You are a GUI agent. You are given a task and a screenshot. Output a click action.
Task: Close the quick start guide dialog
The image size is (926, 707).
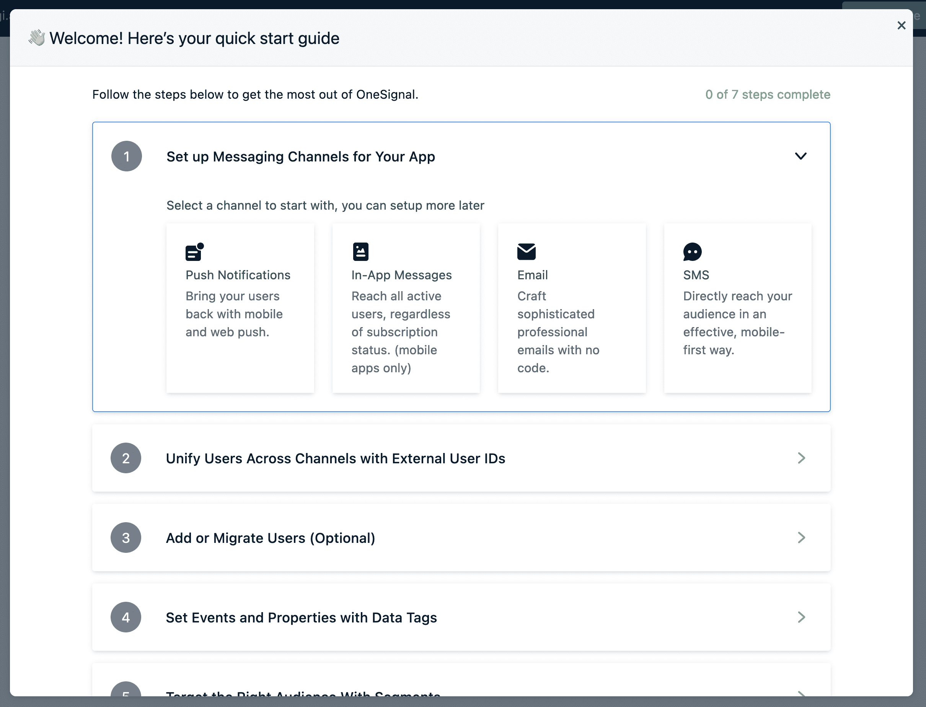(x=901, y=26)
